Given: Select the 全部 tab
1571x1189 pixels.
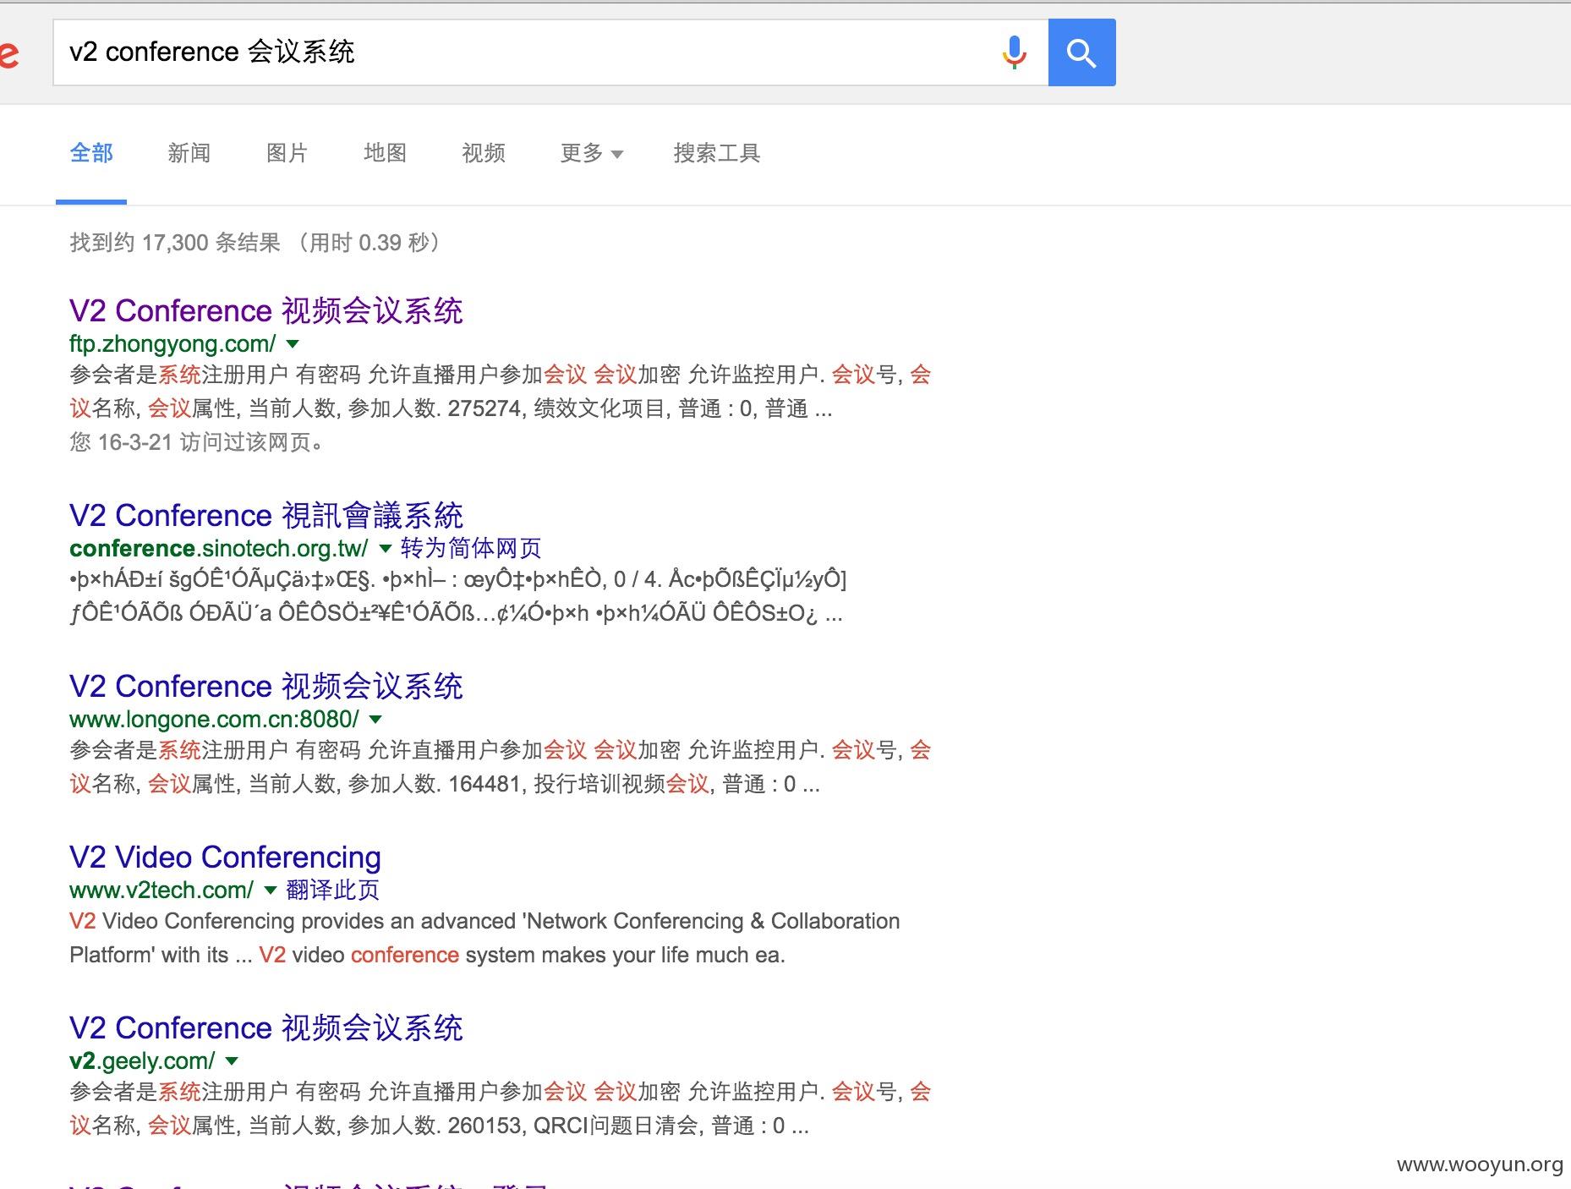Looking at the screenshot, I should coord(91,153).
